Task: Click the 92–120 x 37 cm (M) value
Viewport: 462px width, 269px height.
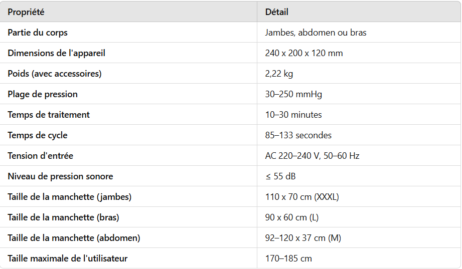Action: (x=303, y=238)
